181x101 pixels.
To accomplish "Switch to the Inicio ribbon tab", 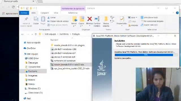I will point(33,13).
